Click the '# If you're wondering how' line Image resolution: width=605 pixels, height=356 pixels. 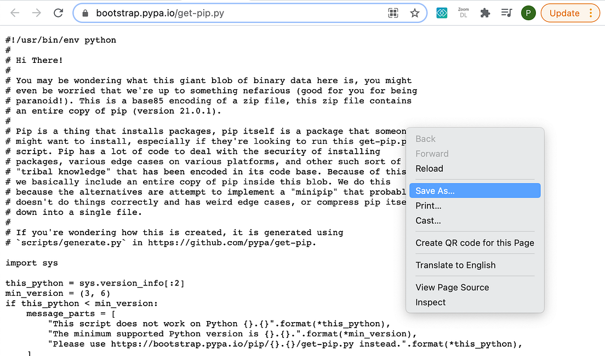(x=174, y=233)
